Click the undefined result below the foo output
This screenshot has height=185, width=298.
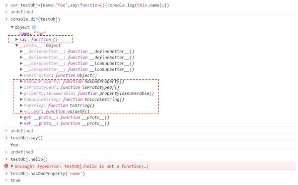click(22, 152)
